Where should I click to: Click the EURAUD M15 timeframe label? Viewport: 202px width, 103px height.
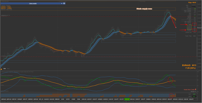click(189, 65)
